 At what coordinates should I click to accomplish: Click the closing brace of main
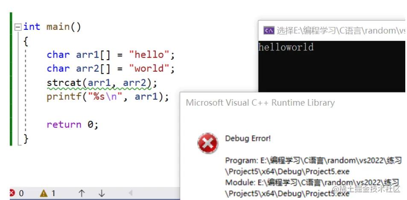coord(26,139)
